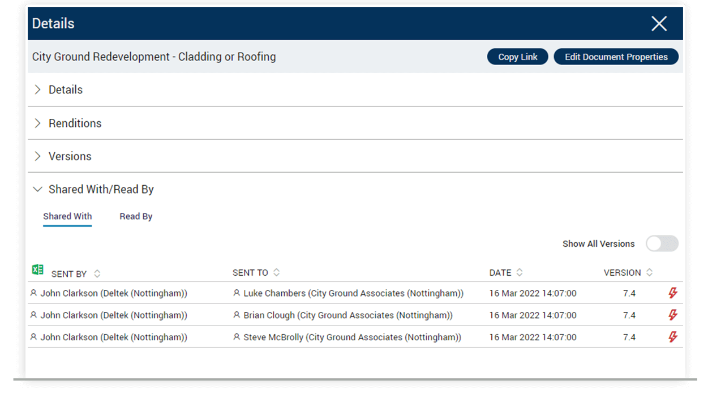Switch to the Read By tab
Image resolution: width=708 pixels, height=398 pixels.
136,216
